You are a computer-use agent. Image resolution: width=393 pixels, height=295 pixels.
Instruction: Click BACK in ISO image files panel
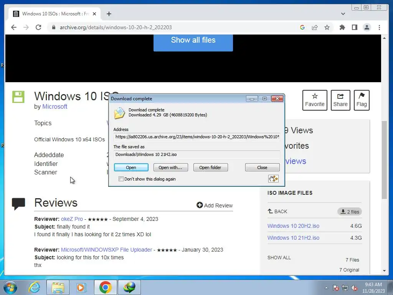(x=277, y=212)
